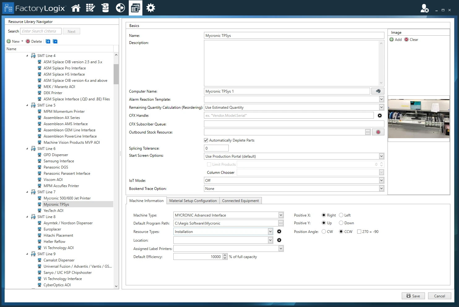The height and width of the screenshot is (307, 459).
Task: Collapse all tree nodes with the blue icon
Action: [x=55, y=41]
